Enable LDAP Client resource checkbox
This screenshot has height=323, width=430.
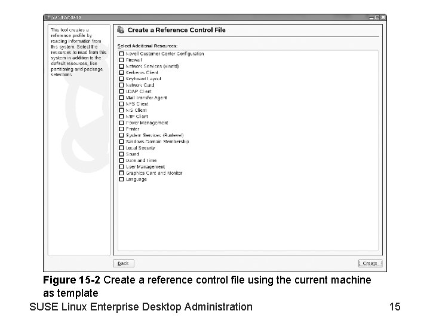click(x=121, y=91)
